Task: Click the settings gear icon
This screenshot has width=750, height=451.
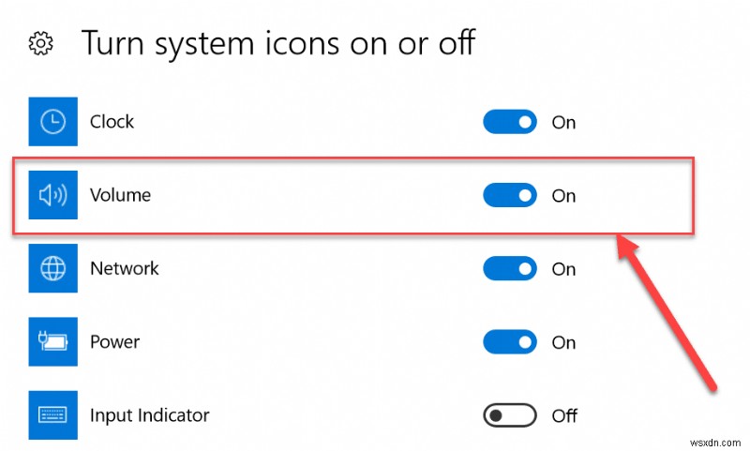Action: pos(41,43)
